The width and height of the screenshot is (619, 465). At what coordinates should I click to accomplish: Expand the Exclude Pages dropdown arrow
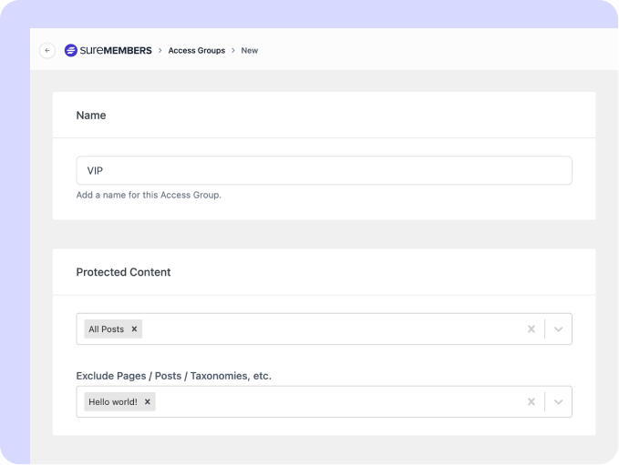tap(558, 402)
